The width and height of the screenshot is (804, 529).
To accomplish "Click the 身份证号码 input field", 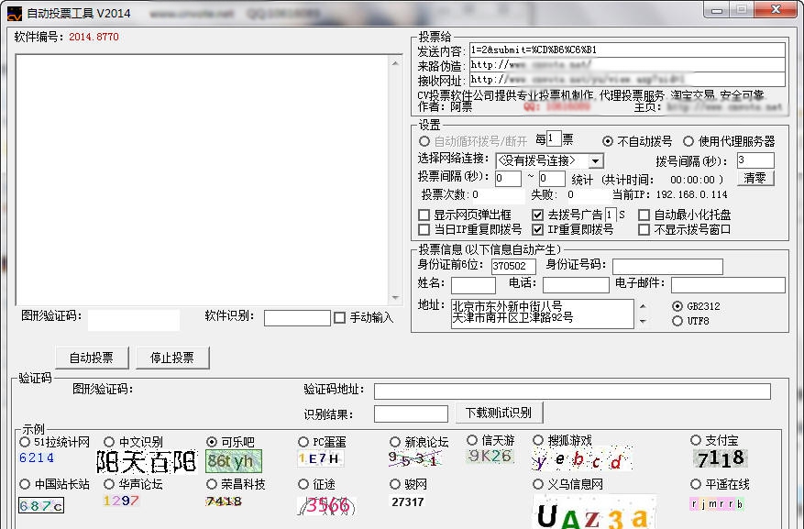I will (667, 267).
